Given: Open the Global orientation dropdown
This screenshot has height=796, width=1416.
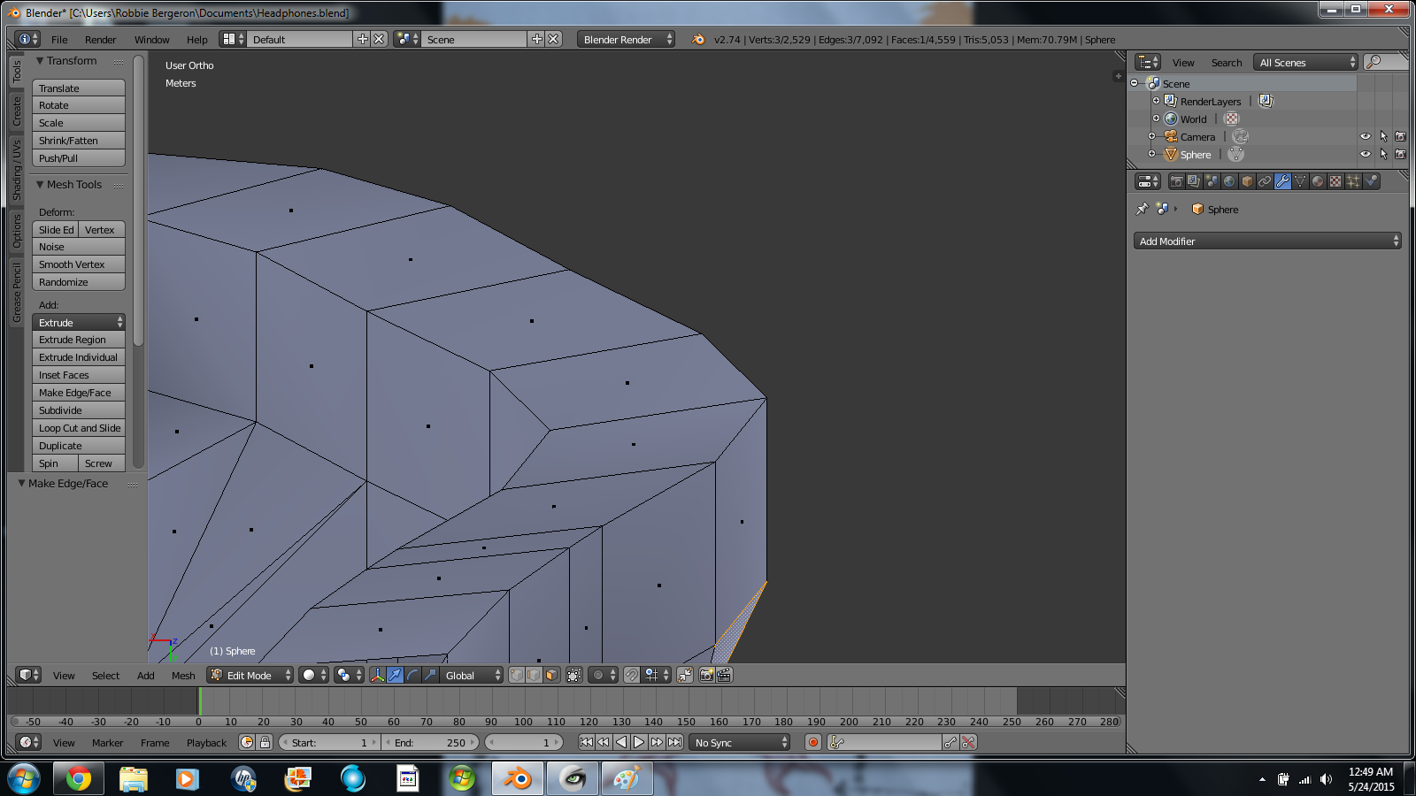Looking at the screenshot, I should 471,675.
